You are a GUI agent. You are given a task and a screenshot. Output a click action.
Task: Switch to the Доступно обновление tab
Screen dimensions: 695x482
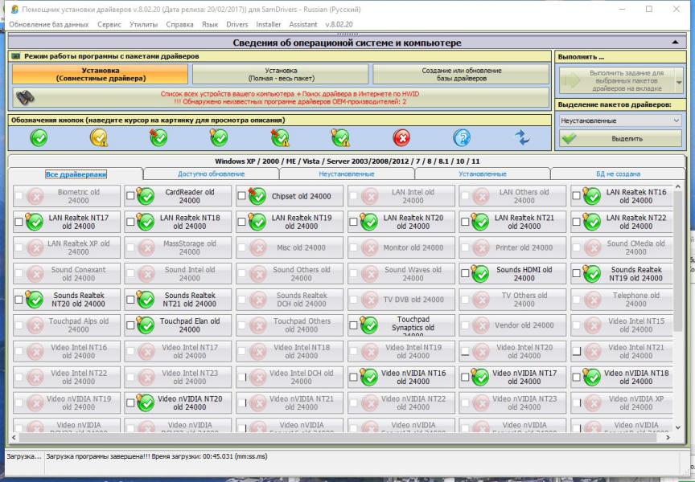click(211, 174)
